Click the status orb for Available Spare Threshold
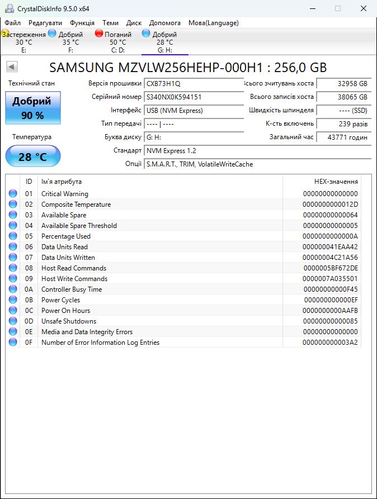The image size is (377, 499). click(x=13, y=225)
